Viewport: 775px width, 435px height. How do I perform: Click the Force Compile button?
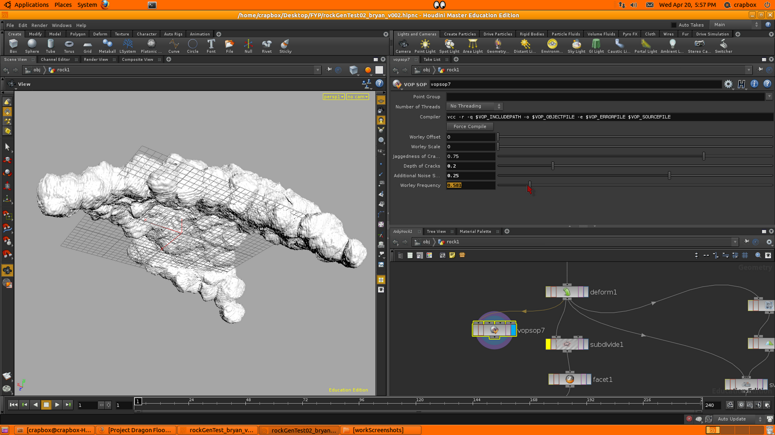470,127
